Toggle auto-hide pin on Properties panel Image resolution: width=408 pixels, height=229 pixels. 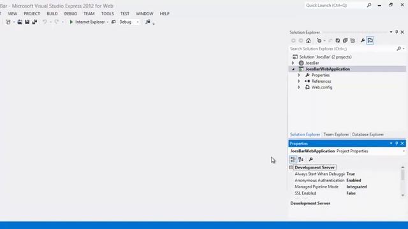pos(397,143)
